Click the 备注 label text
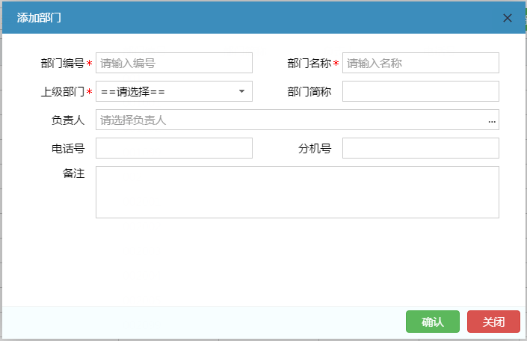Screen dimensions: 527x341 [73, 174]
